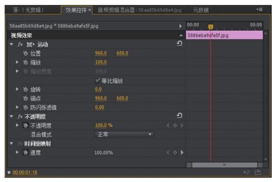Select the pink 5886eba9afe5f.jpg clip bar
Screen dimensions: 276x182
(x=224, y=35)
